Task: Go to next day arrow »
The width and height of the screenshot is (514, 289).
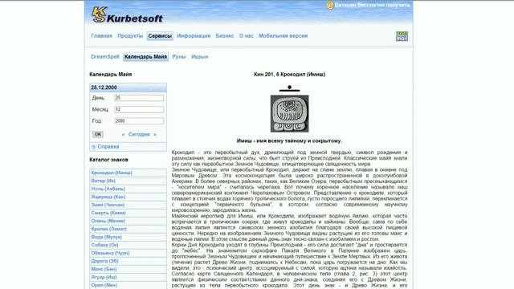Action: 155,135
